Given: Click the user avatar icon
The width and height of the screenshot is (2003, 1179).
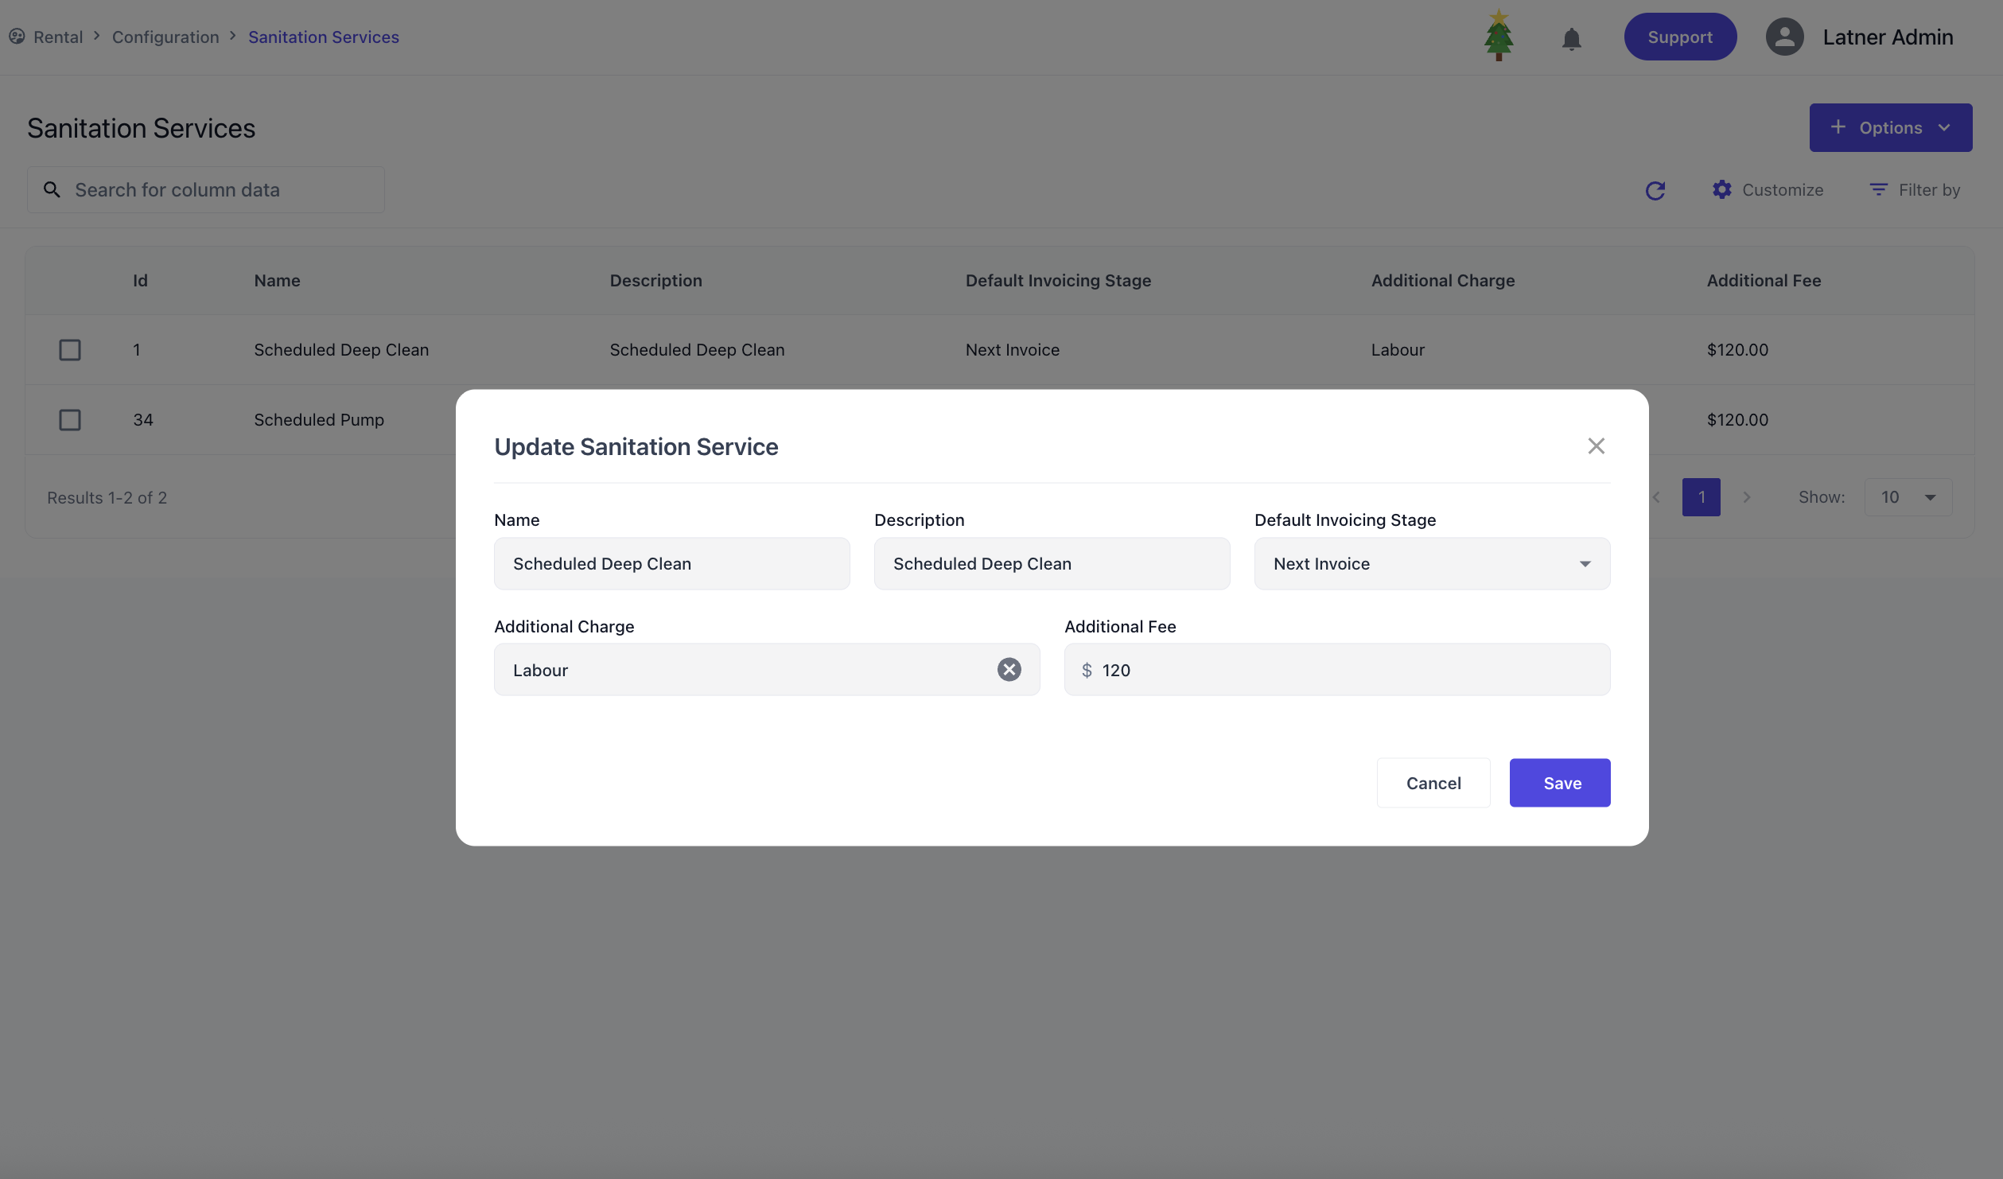Looking at the screenshot, I should click(x=1784, y=37).
